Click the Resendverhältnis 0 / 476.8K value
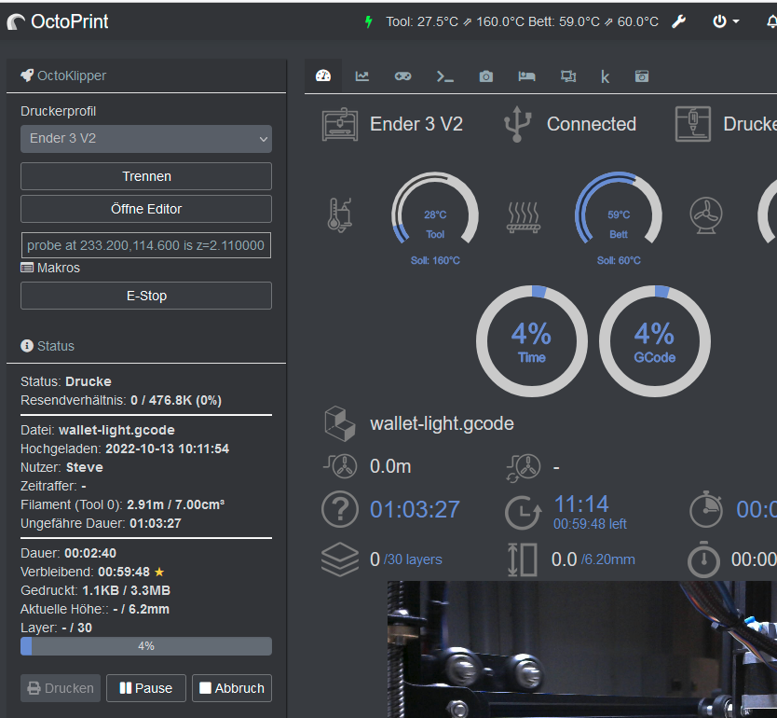This screenshot has height=718, width=777. coord(176,400)
